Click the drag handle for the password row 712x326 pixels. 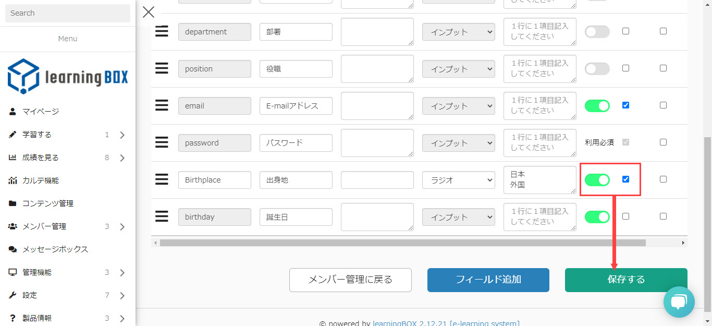click(x=162, y=142)
